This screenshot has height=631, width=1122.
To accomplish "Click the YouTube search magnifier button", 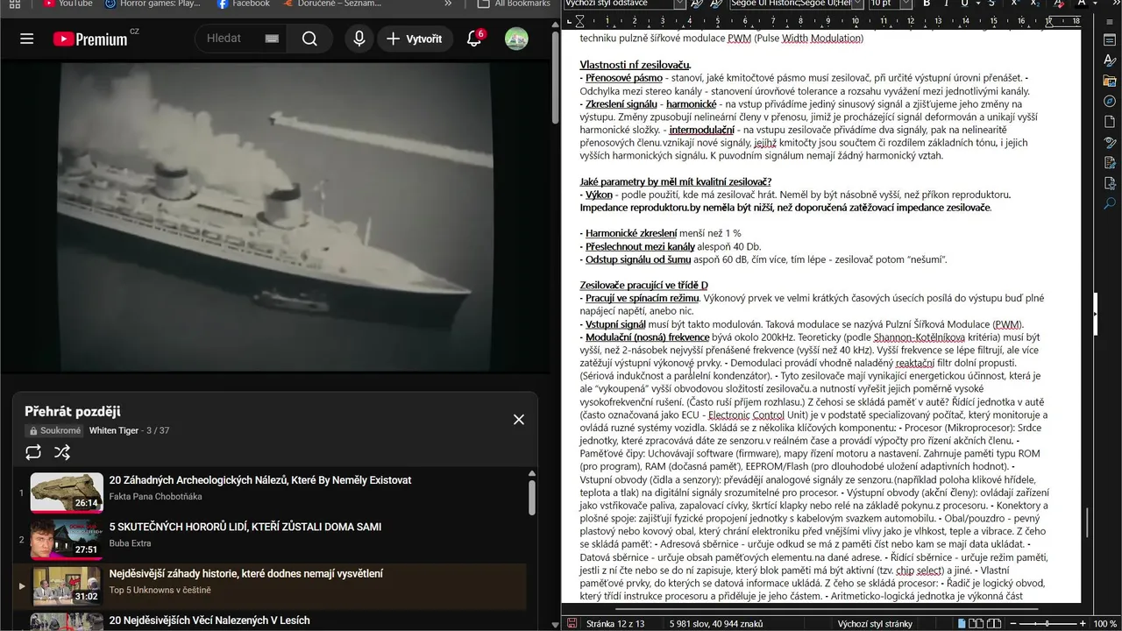I will (x=309, y=39).
